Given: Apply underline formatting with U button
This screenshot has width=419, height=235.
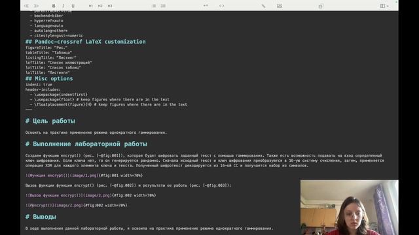Looking at the screenshot, I should 73,6.
